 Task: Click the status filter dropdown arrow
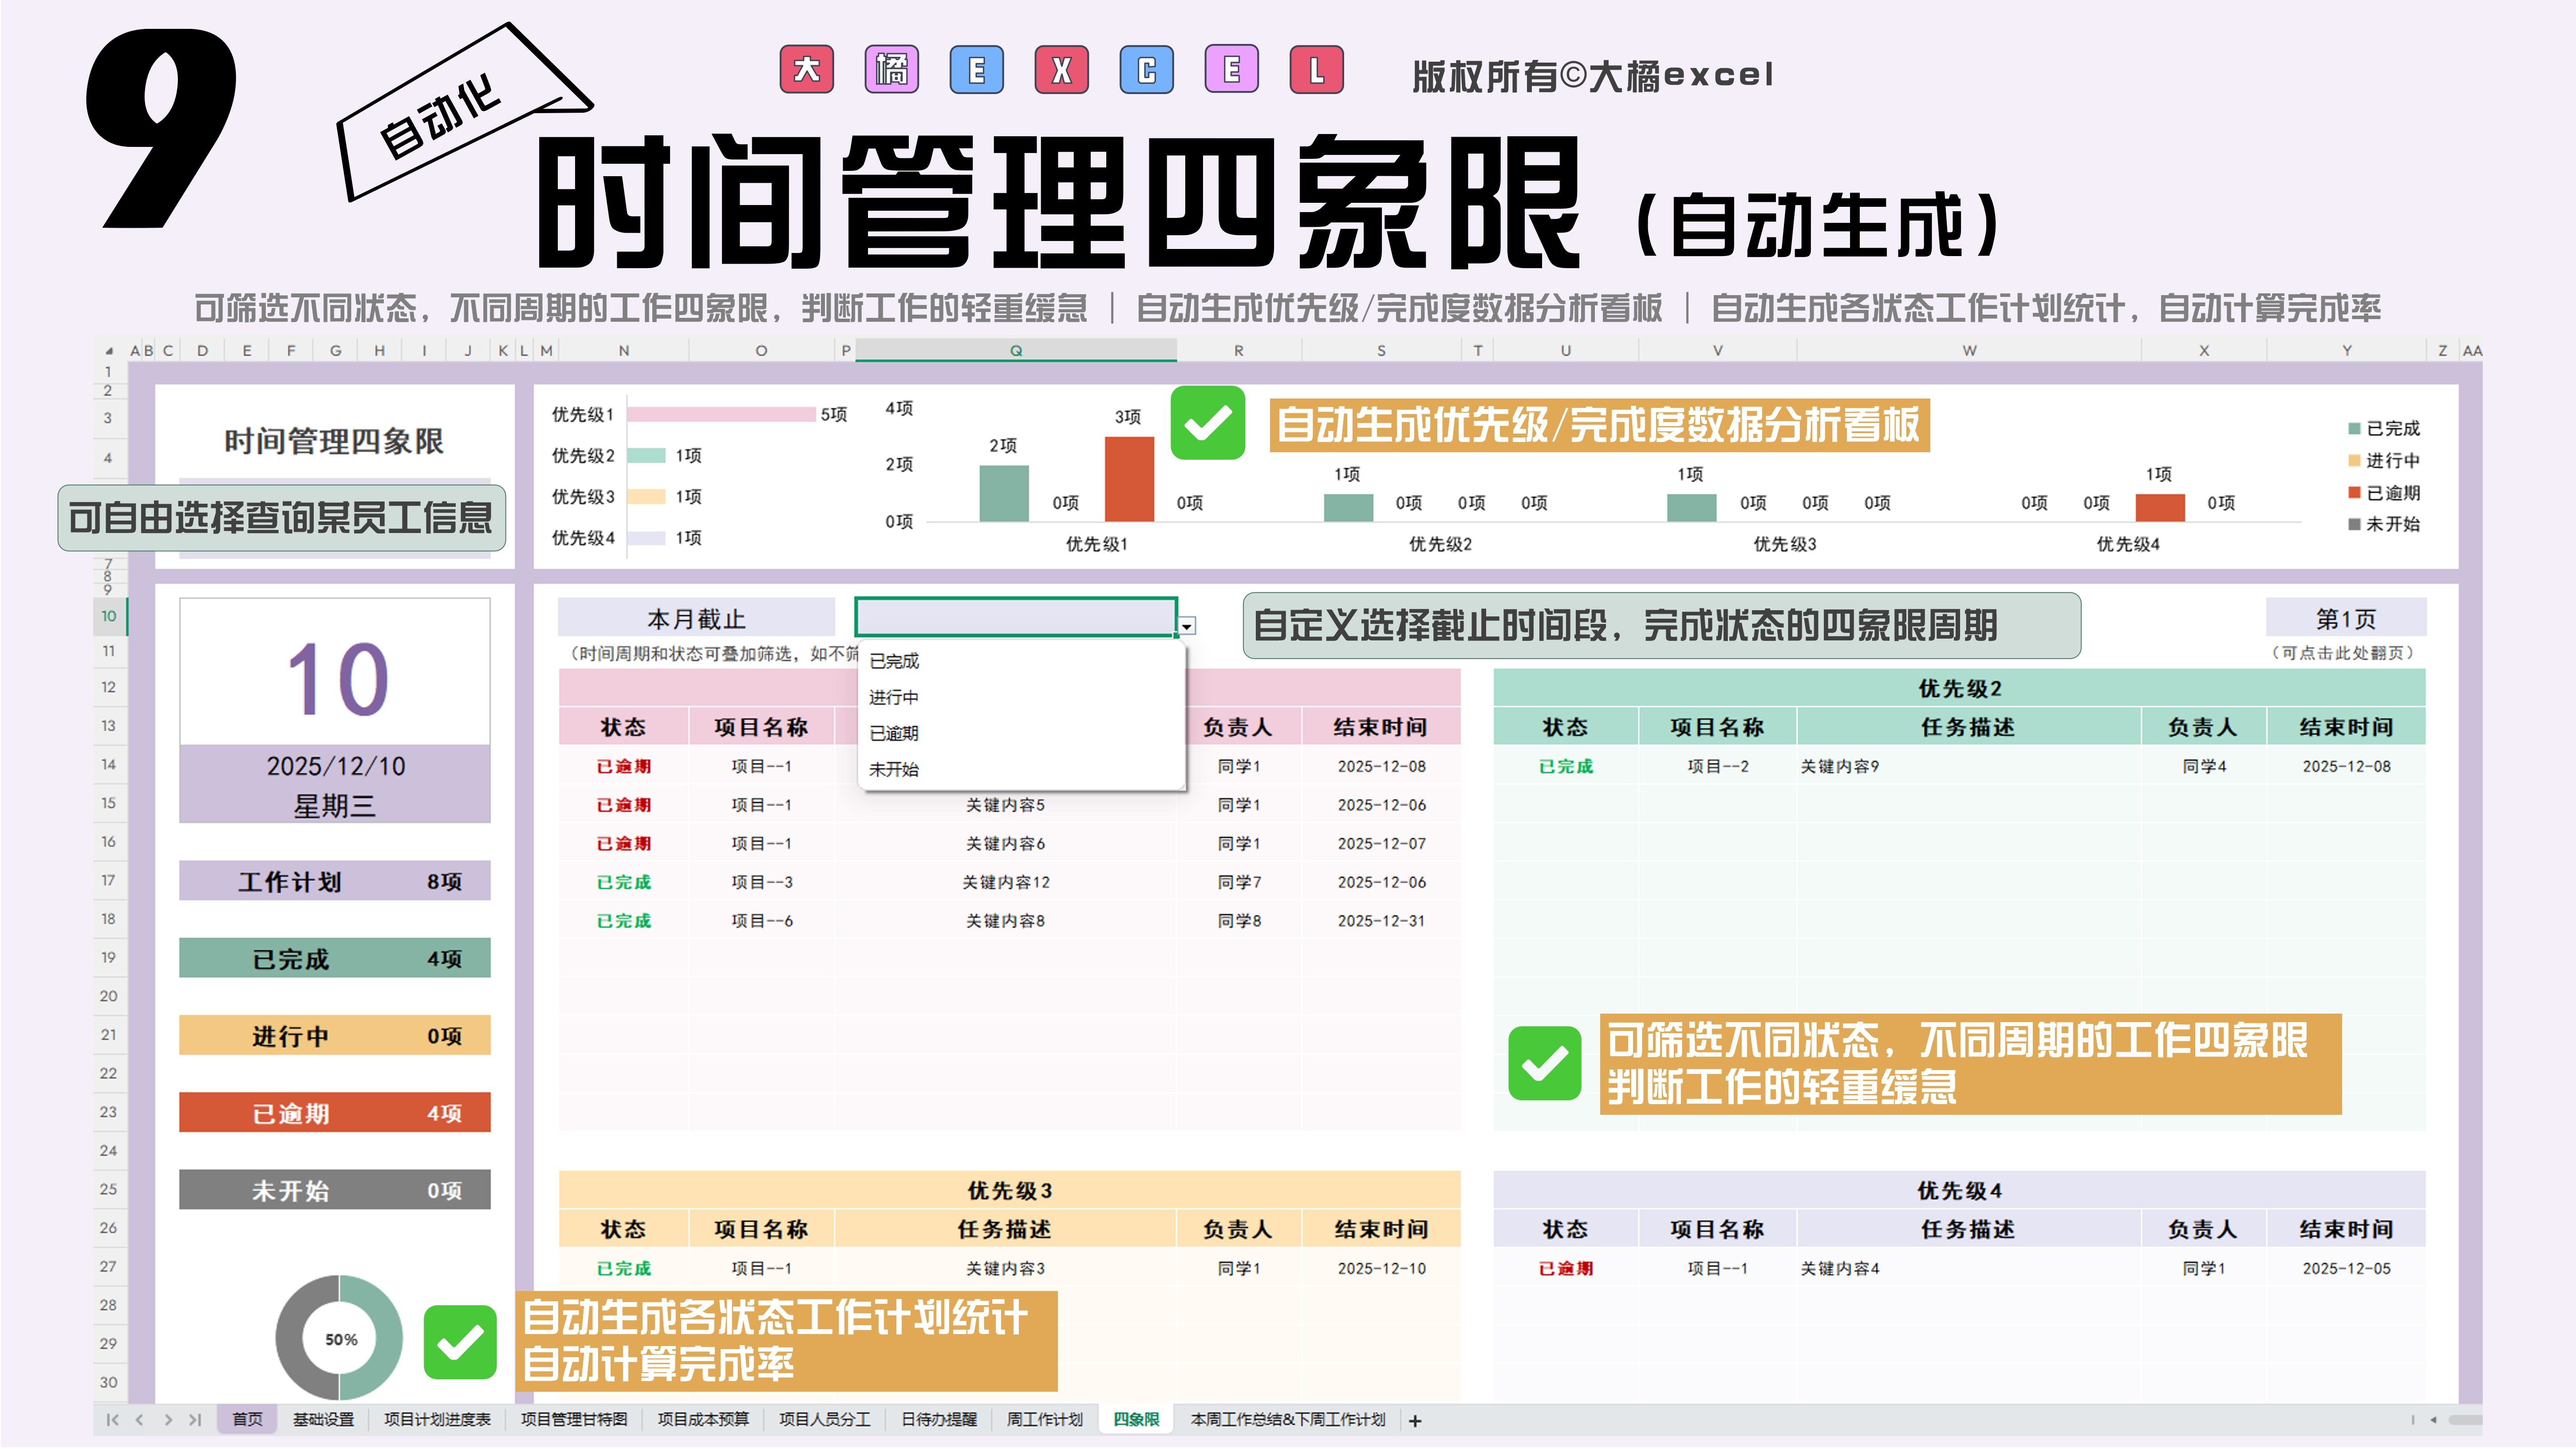click(x=1187, y=626)
